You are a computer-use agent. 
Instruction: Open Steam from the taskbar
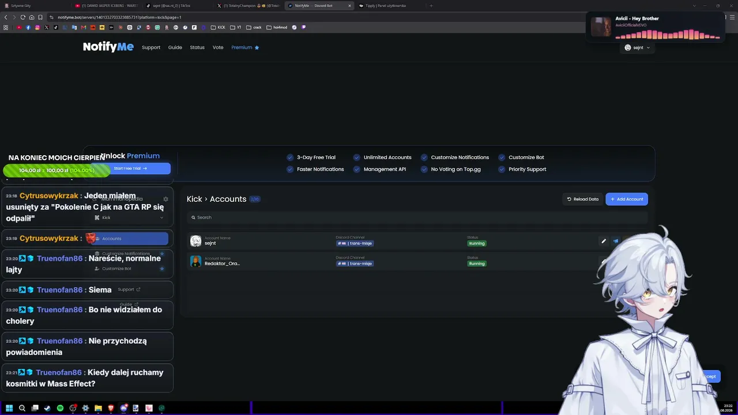coord(47,408)
